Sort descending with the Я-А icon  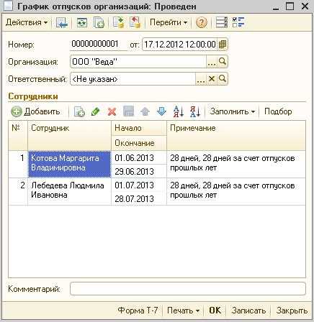pos(194,111)
